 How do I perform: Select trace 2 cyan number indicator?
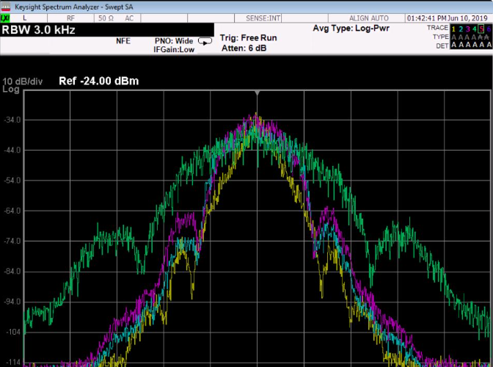click(461, 28)
